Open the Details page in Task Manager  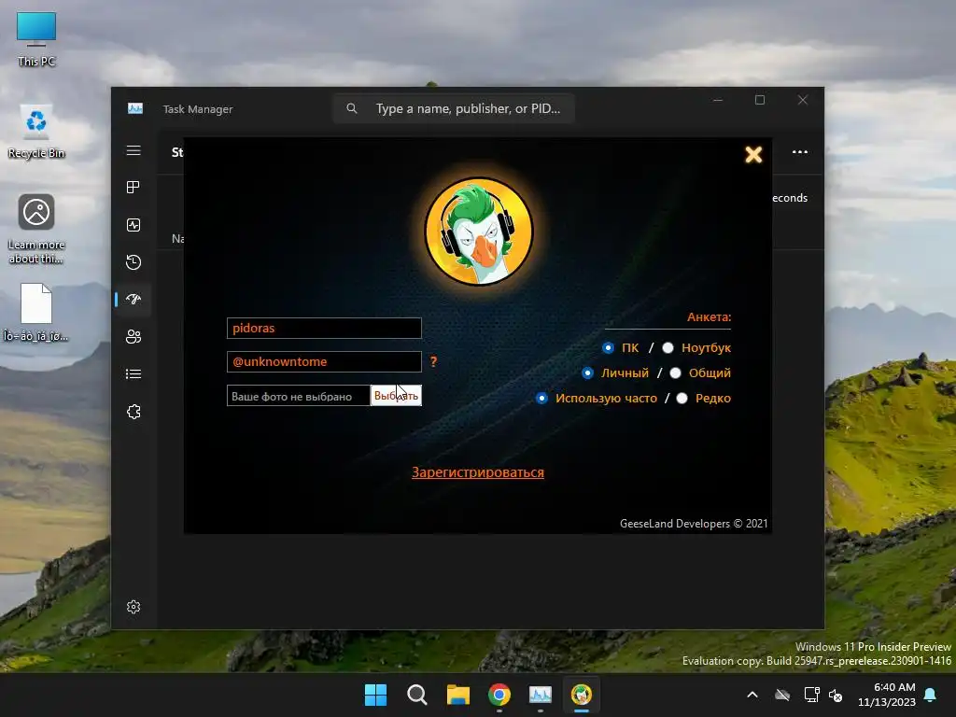pos(134,373)
